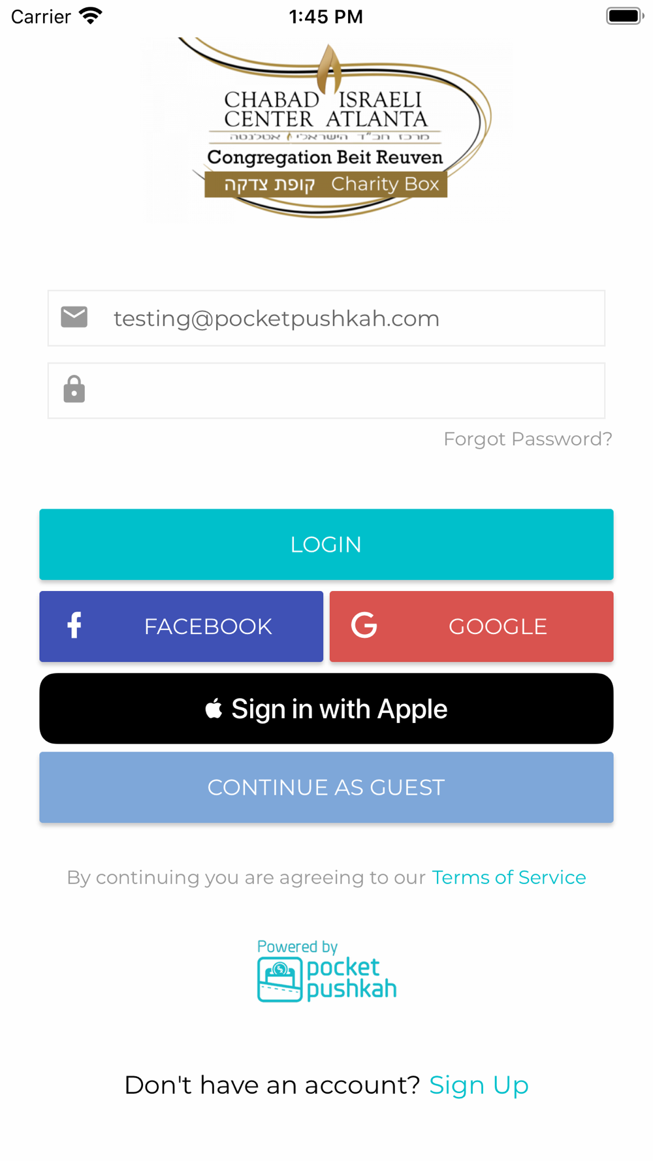
Task: Focus the email field with testing@pocketpushkah.com
Action: 326,318
